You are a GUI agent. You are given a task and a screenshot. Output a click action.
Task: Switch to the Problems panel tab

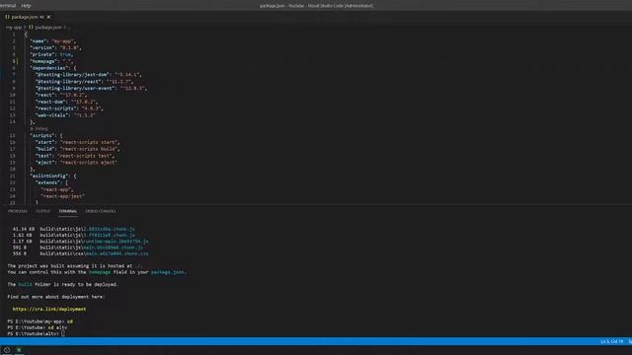click(x=18, y=211)
